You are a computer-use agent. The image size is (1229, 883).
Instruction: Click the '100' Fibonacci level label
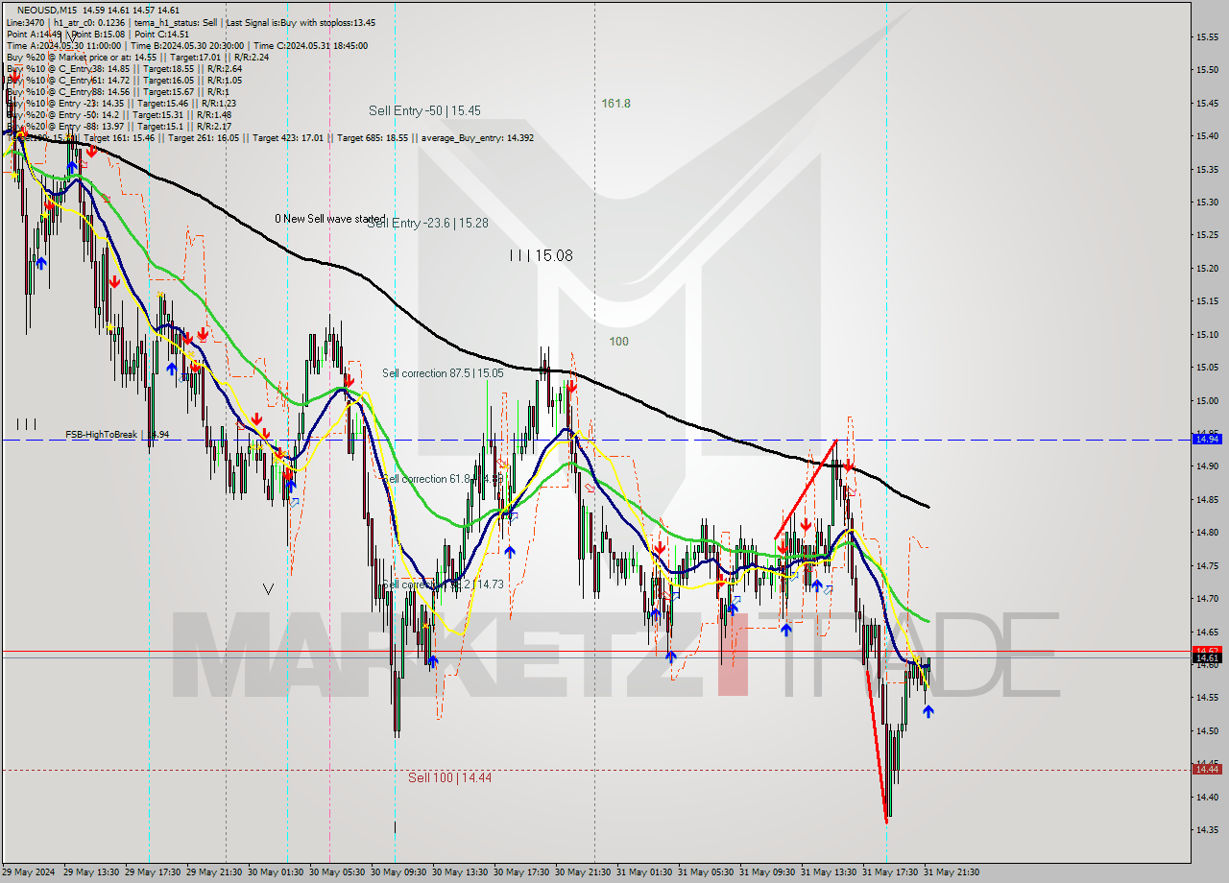point(618,341)
